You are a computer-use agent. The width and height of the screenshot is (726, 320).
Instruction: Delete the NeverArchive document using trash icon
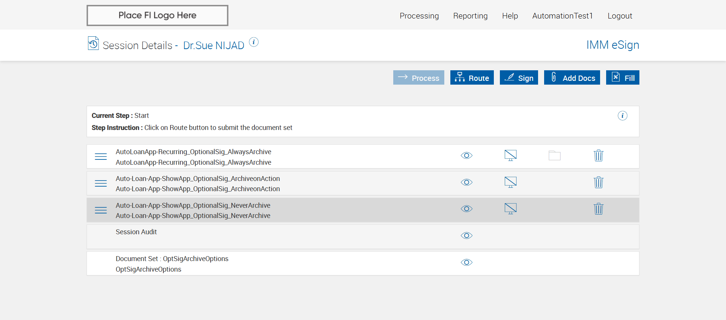point(598,209)
